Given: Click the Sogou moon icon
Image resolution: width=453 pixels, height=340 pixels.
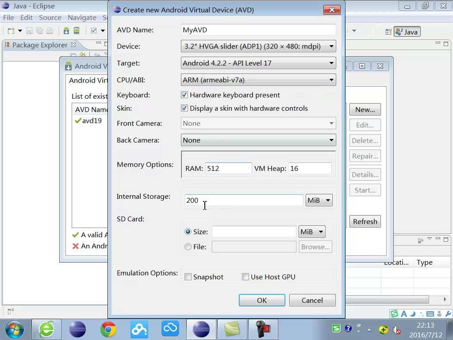Looking at the screenshot, I should pyautogui.click(x=413, y=314).
